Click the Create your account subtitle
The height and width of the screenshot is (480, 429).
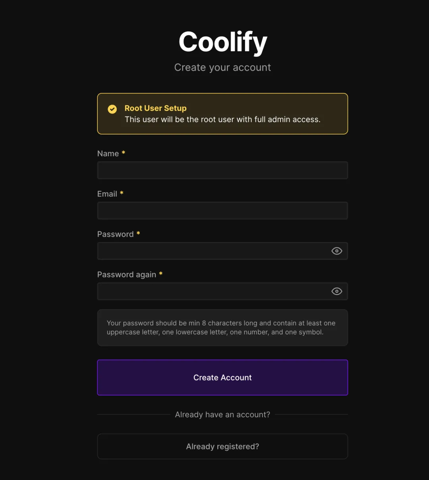tap(222, 68)
